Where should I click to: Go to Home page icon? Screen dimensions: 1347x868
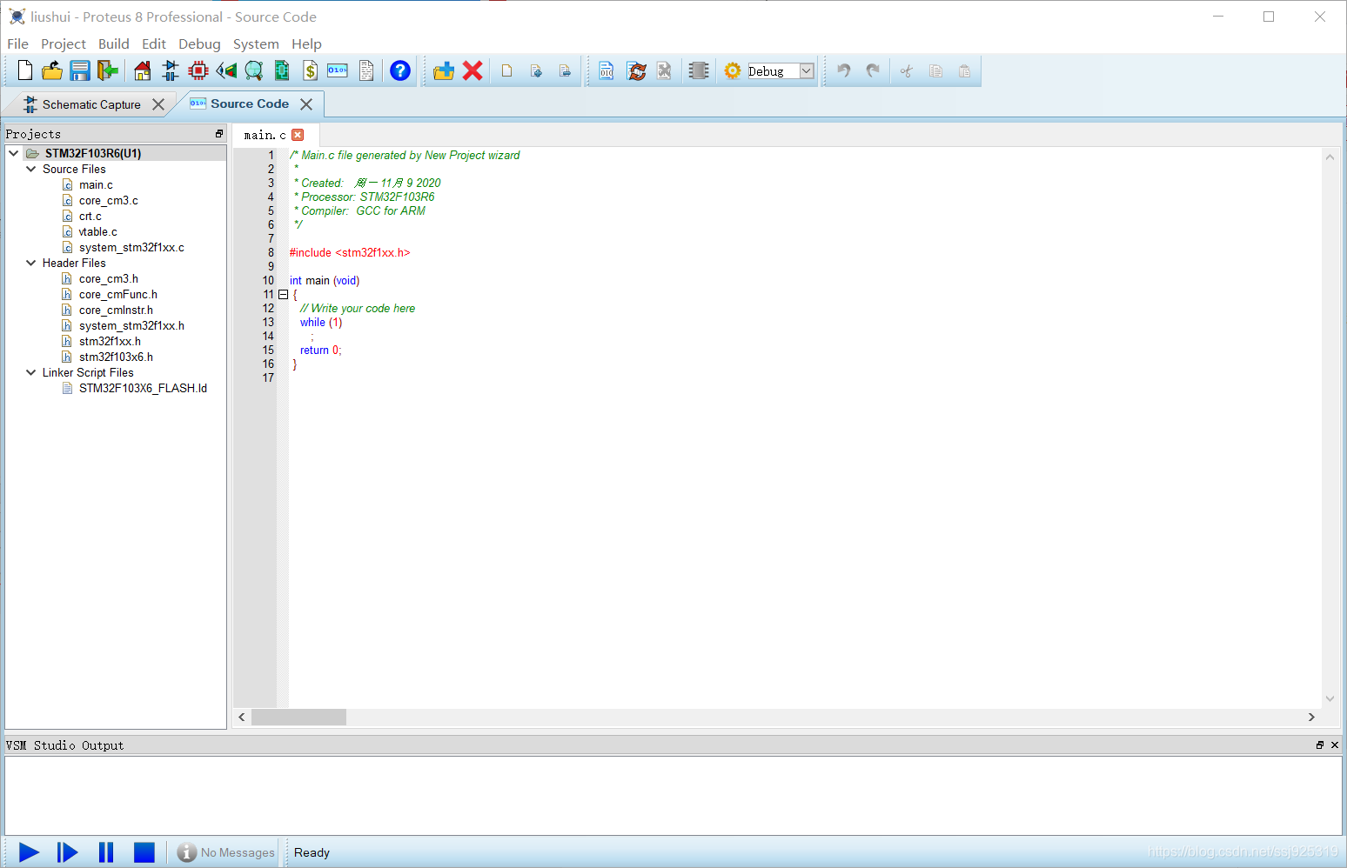pos(143,70)
